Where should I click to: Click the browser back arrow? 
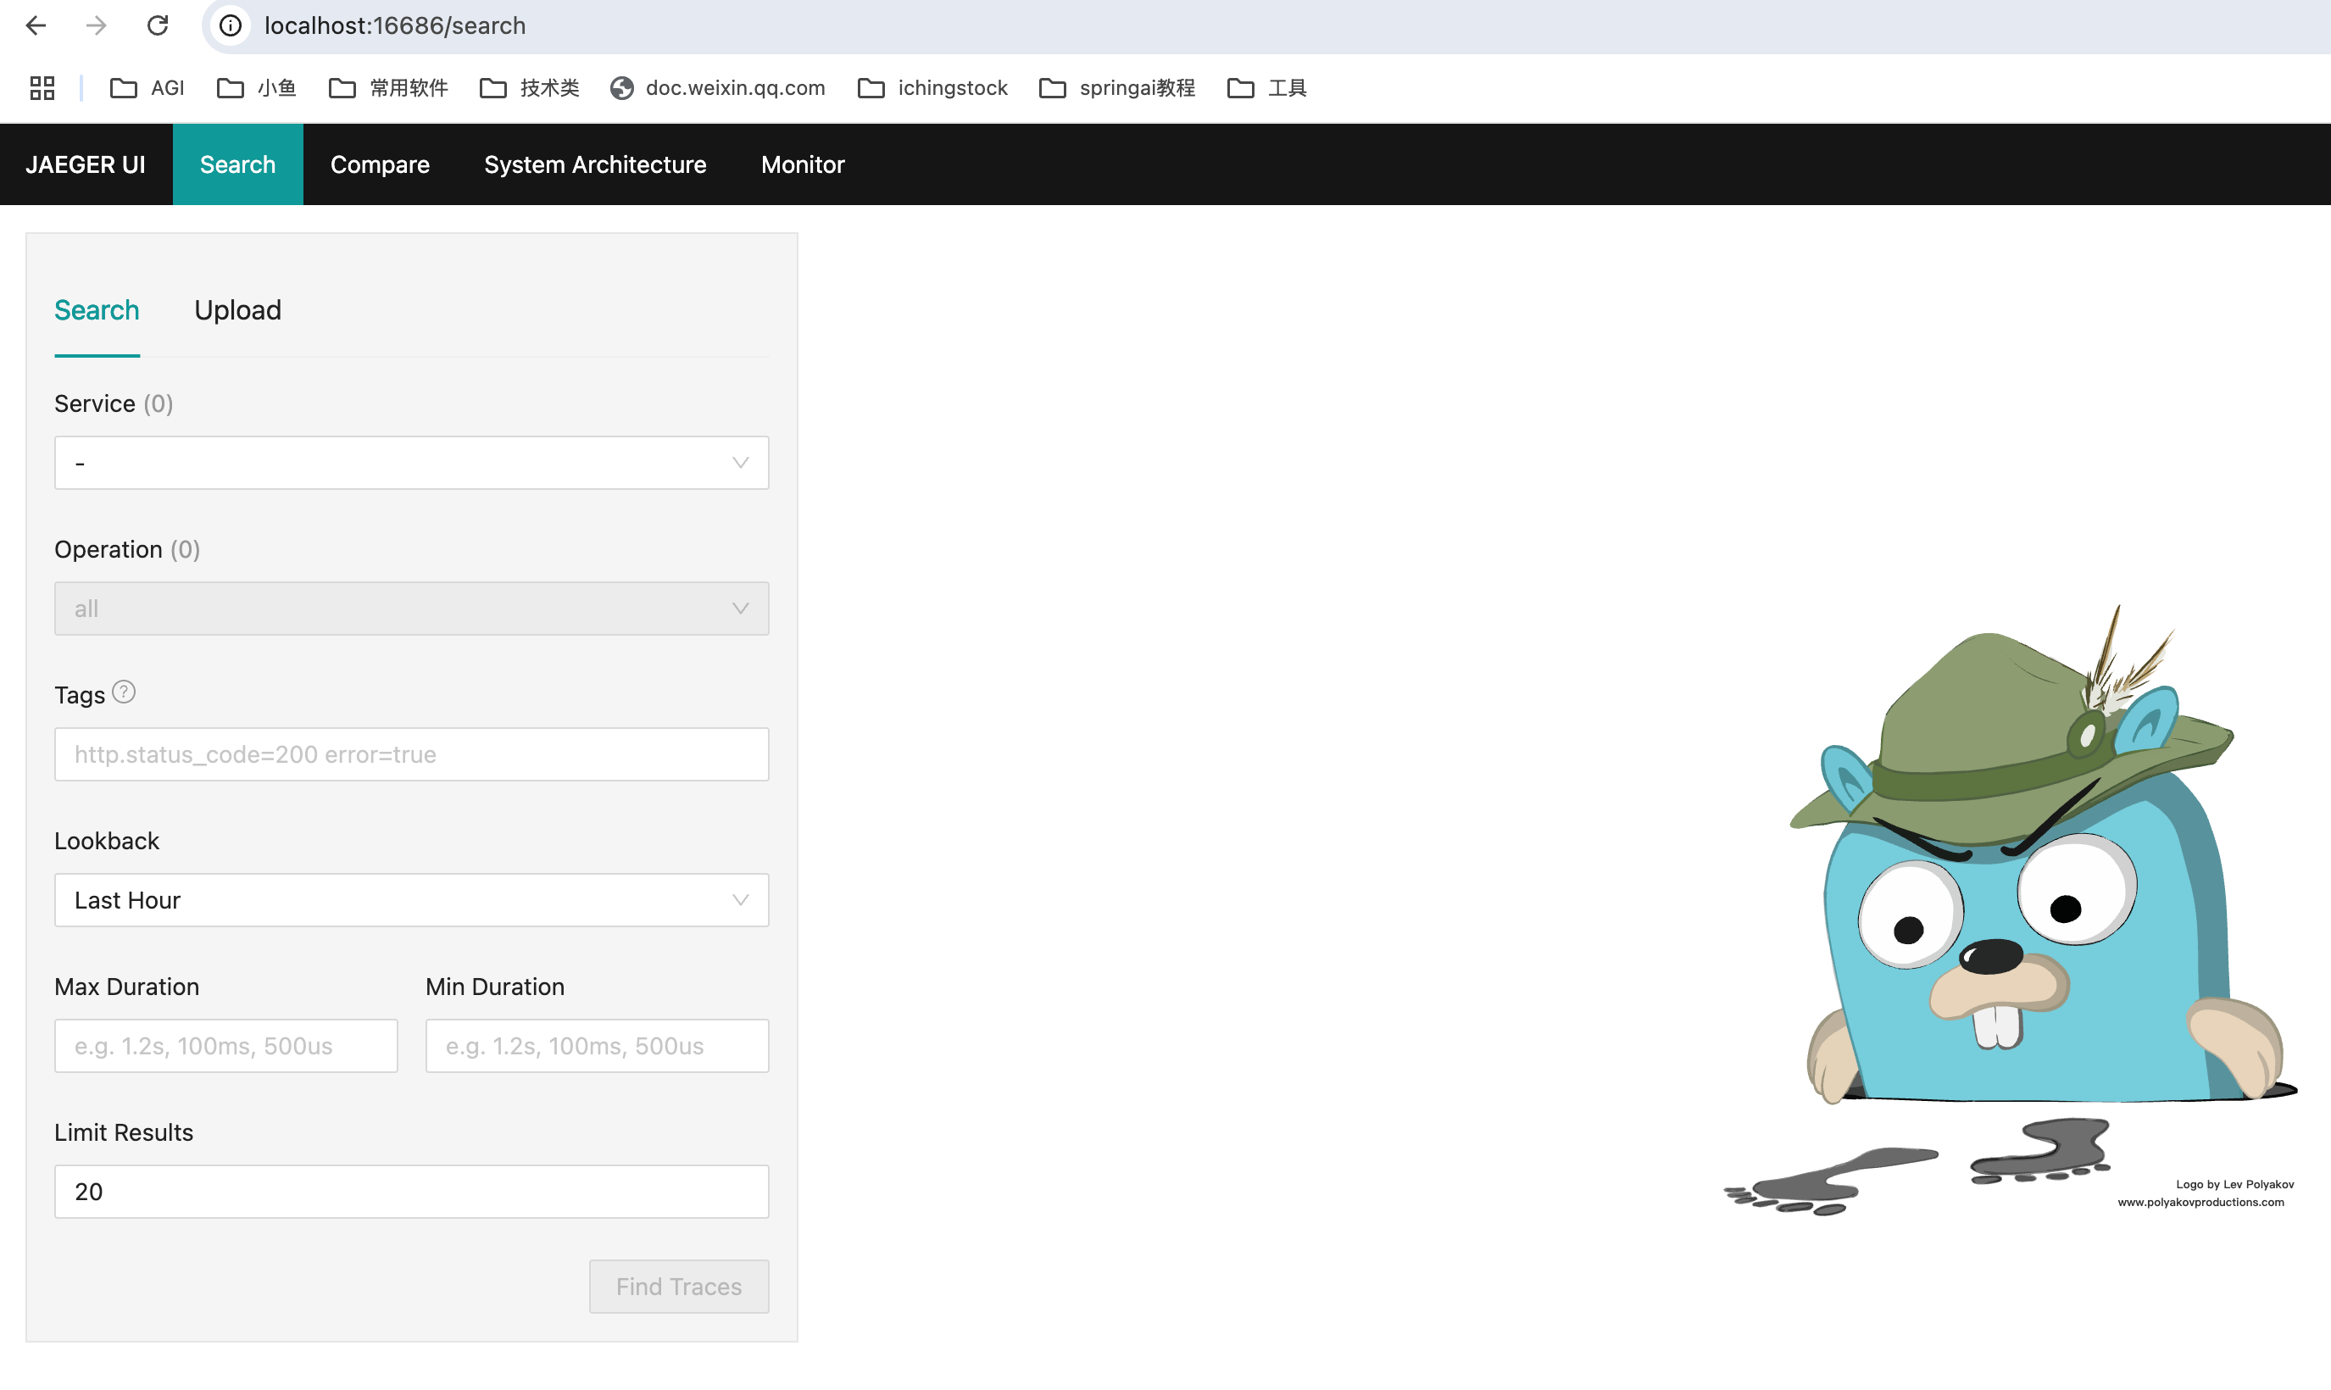point(36,25)
